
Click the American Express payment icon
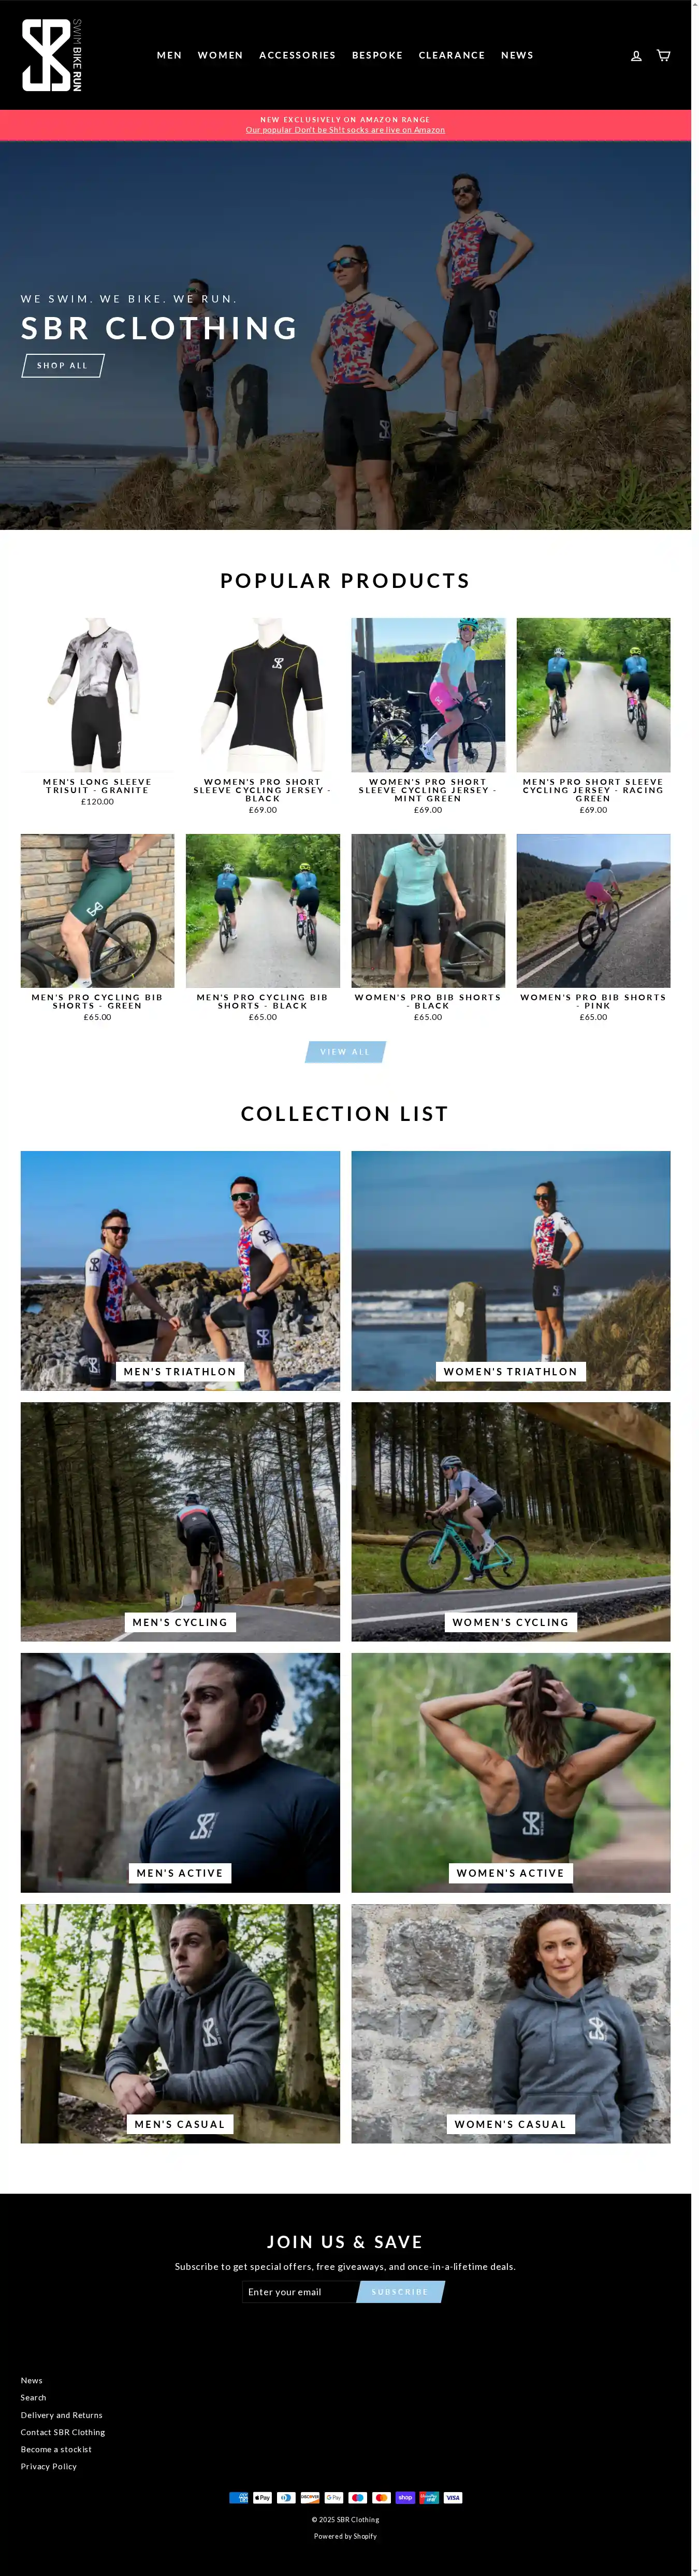click(238, 2497)
